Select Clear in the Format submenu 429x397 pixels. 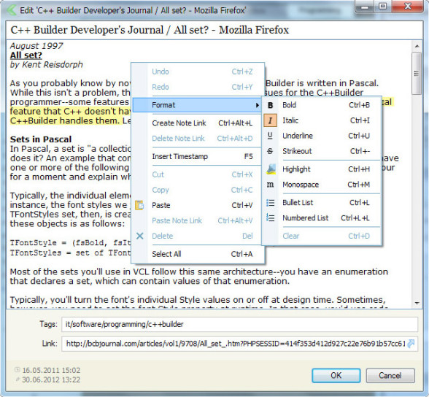tap(322, 236)
